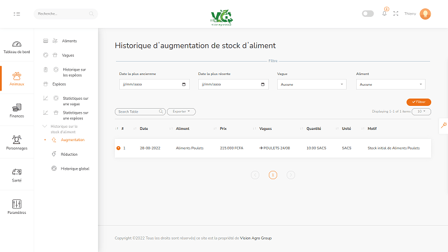The image size is (448, 252).
Task: Open the Aliment dropdown filter
Action: pos(390,85)
